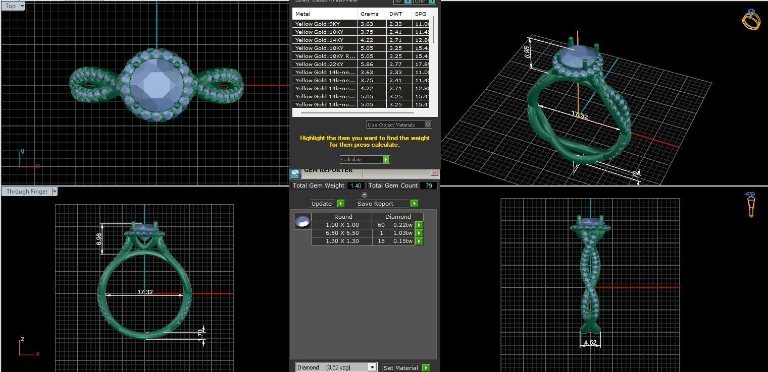This screenshot has height=372, width=768.
Task: Click green arrow beside Calculate
Action: (386, 159)
